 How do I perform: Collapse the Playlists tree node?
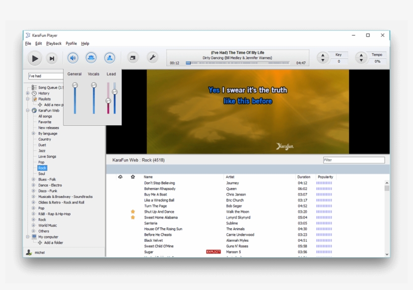(x=28, y=99)
